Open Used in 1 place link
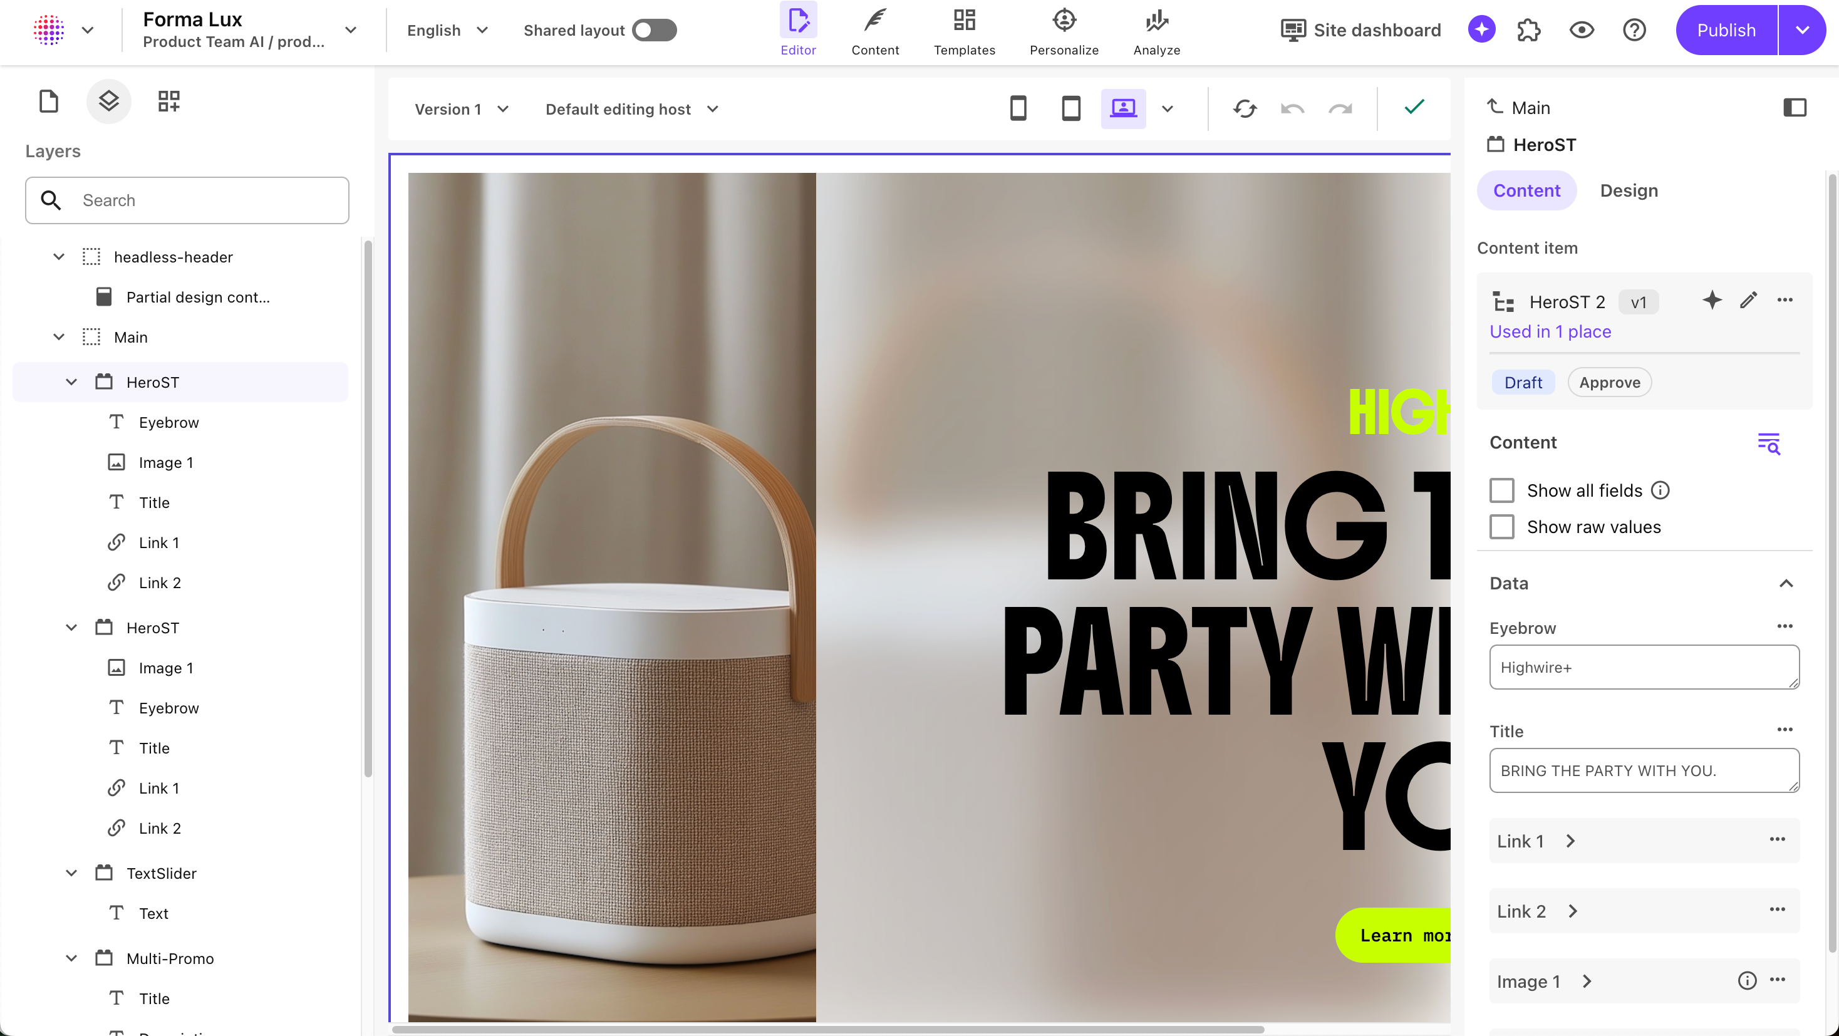This screenshot has height=1036, width=1839. [x=1550, y=331]
